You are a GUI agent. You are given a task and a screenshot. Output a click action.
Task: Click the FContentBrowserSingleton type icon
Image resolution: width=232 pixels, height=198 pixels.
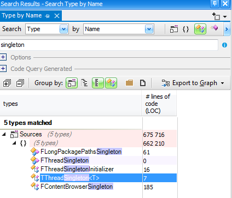[x=35, y=187]
